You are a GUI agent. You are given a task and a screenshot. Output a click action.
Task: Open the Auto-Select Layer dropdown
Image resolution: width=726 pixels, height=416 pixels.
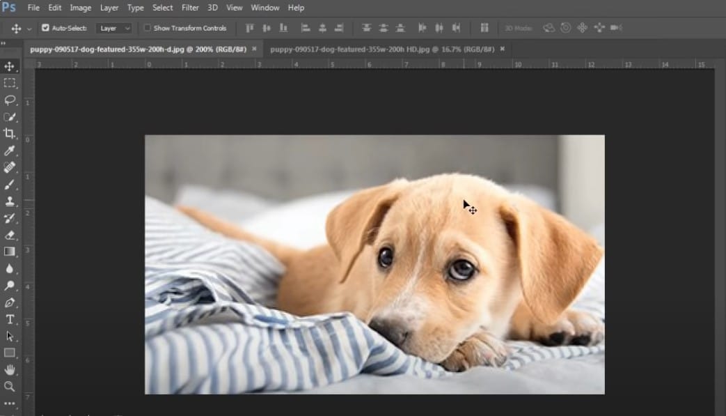tap(114, 29)
